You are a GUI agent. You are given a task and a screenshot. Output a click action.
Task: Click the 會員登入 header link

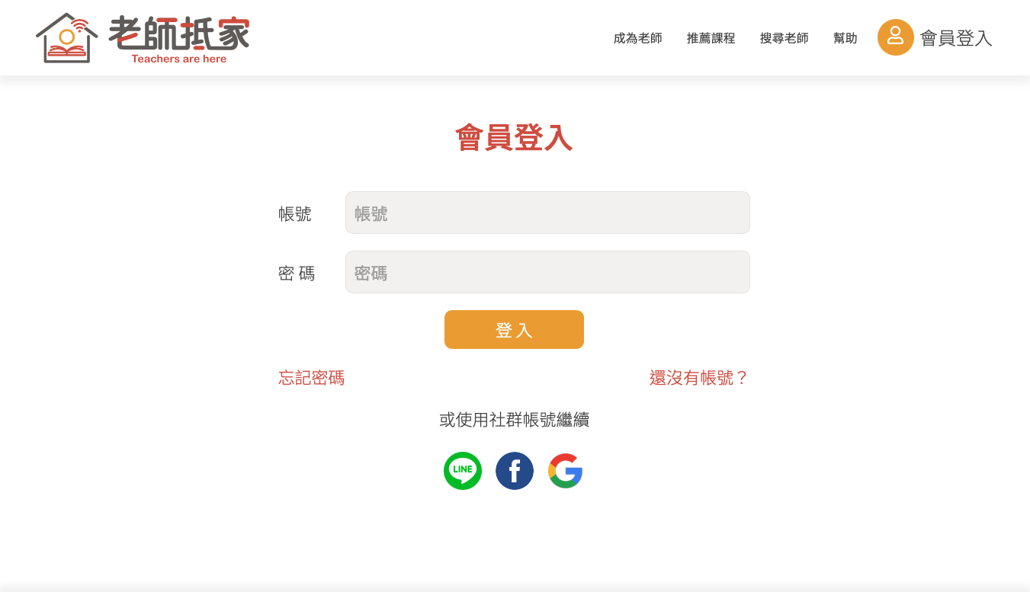[x=956, y=38]
